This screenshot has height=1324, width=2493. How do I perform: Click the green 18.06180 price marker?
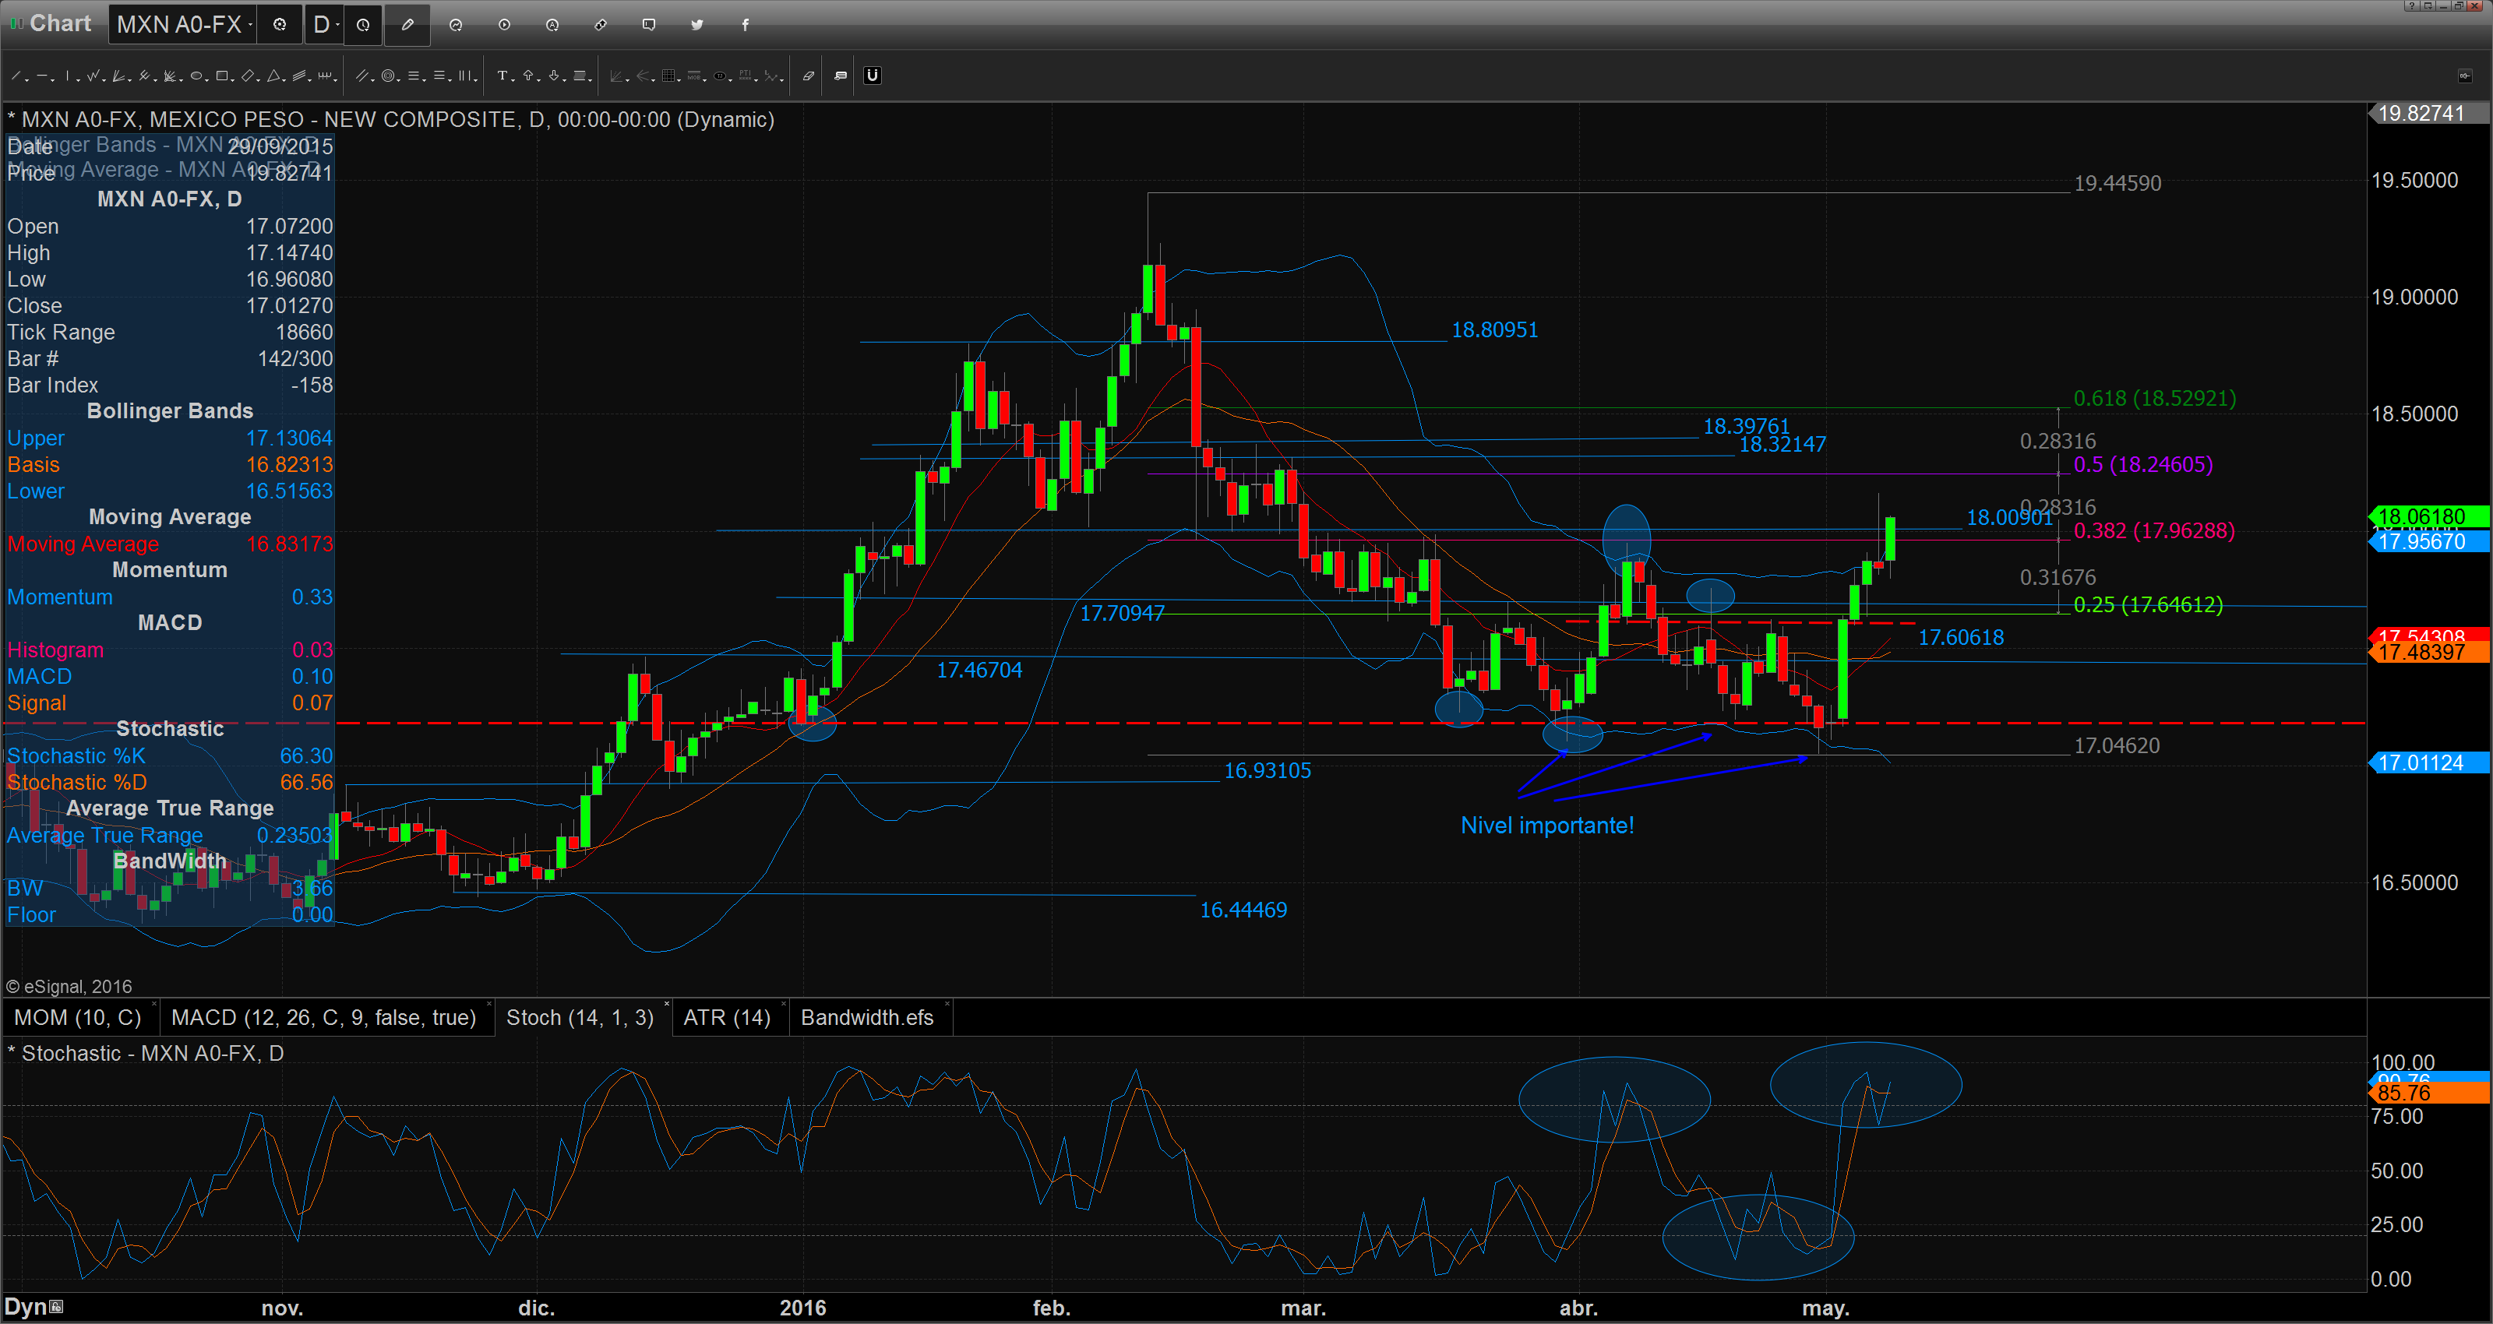[x=2429, y=517]
